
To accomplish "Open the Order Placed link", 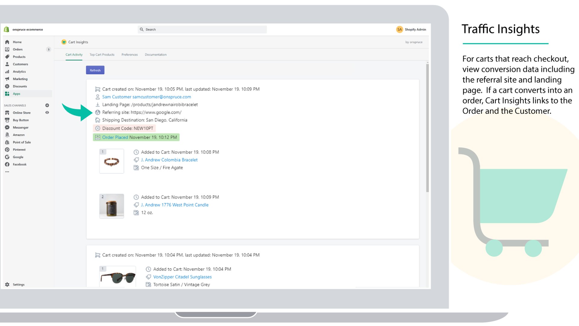I will click(x=115, y=137).
